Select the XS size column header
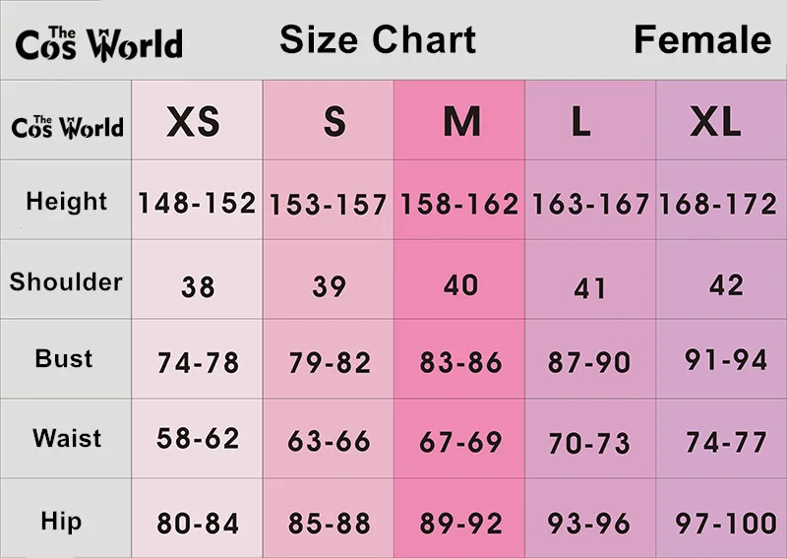The width and height of the screenshot is (787, 558). point(193,122)
